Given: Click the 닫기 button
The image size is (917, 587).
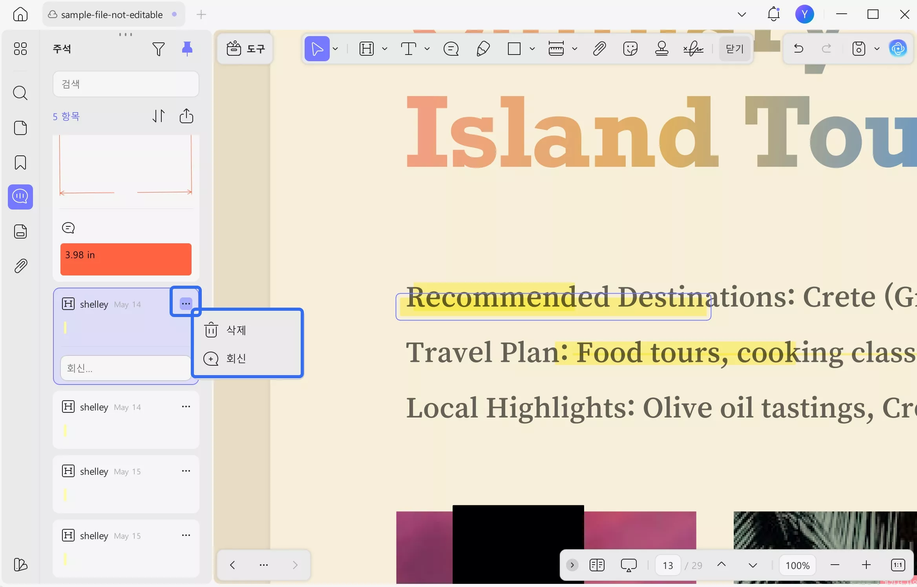Looking at the screenshot, I should point(734,49).
